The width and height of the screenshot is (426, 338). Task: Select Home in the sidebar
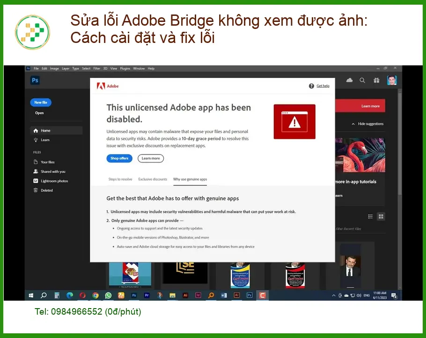56,131
